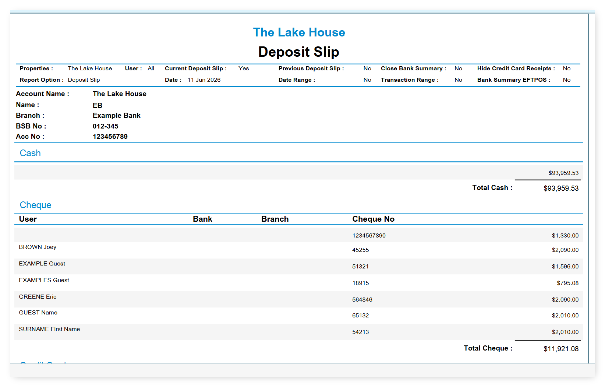Click the 'Hide Credit Card Receipts :' label
Screen dimensions: 605x387
516,68
